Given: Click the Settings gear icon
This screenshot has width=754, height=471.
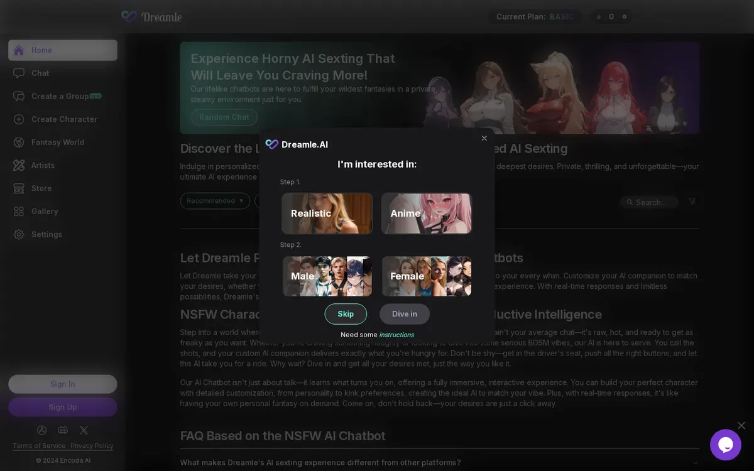Looking at the screenshot, I should pyautogui.click(x=19, y=234).
